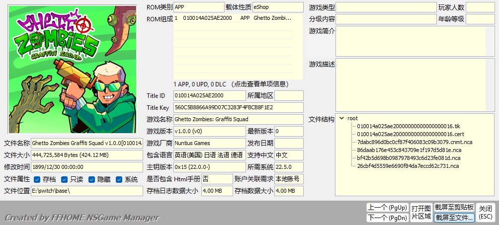This screenshot has height=225, width=499.
Task: Toggle the 只读 read-only checkbox
Action: pyautogui.click(x=65, y=179)
